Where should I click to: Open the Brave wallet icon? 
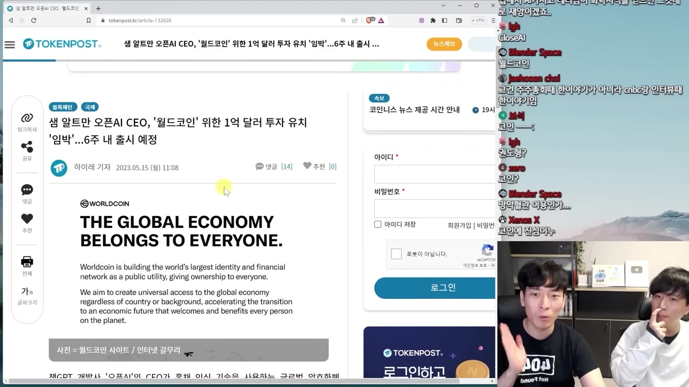[x=459, y=20]
